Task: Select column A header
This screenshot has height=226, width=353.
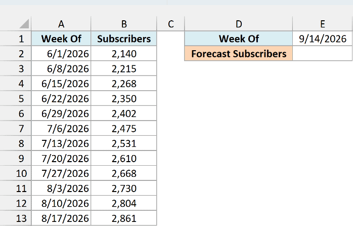Action: pyautogui.click(x=61, y=24)
